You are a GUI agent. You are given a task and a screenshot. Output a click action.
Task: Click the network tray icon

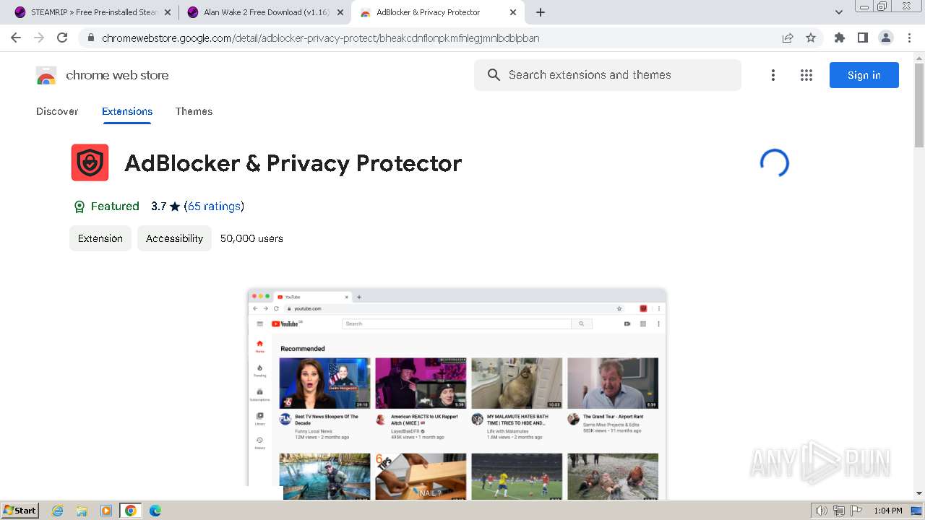[x=839, y=511]
